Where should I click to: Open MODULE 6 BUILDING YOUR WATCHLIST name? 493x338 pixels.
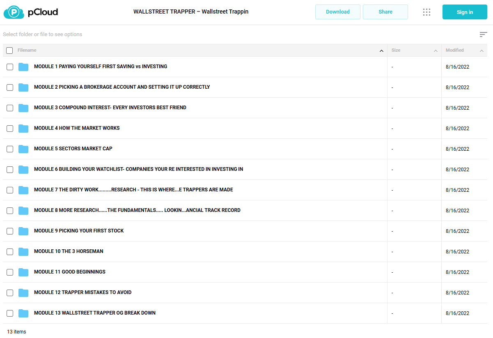139,169
